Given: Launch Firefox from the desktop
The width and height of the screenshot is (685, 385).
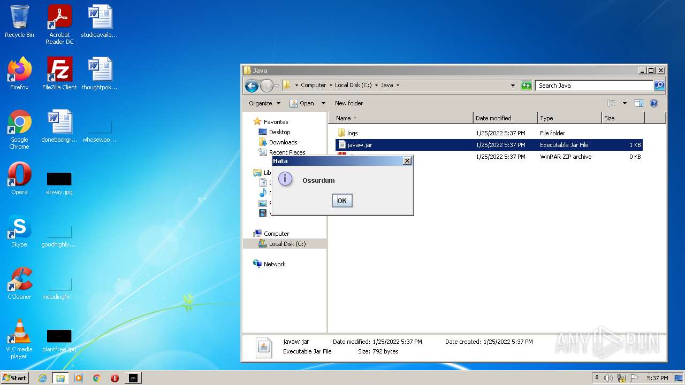Looking at the screenshot, I should coord(19,73).
